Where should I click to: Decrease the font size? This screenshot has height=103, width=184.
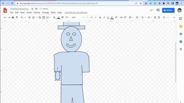pos(87,17)
